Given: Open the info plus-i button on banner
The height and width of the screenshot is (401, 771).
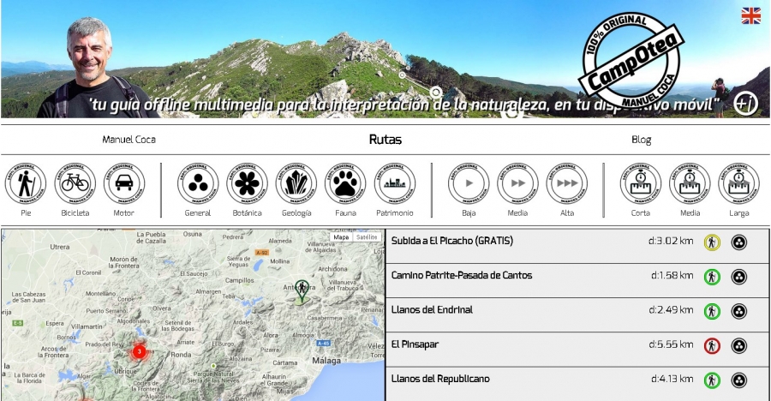Looking at the screenshot, I should tap(745, 104).
